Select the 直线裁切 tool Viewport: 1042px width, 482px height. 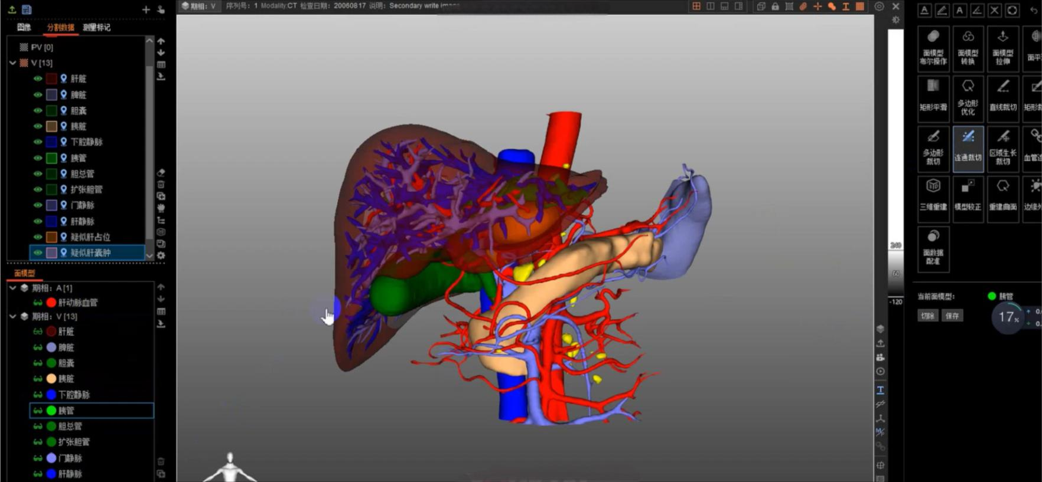coord(1002,98)
